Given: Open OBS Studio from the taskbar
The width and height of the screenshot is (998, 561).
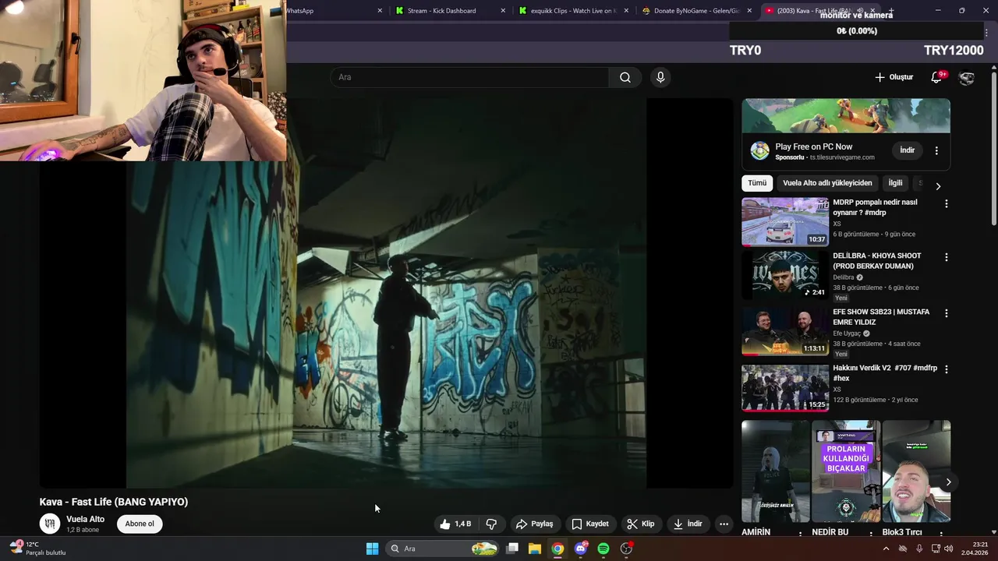Looking at the screenshot, I should 626,549.
